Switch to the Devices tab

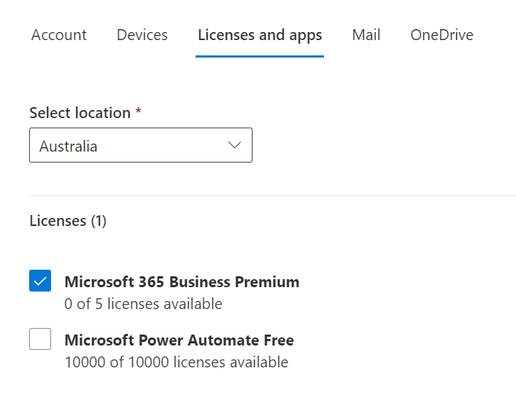(x=142, y=35)
